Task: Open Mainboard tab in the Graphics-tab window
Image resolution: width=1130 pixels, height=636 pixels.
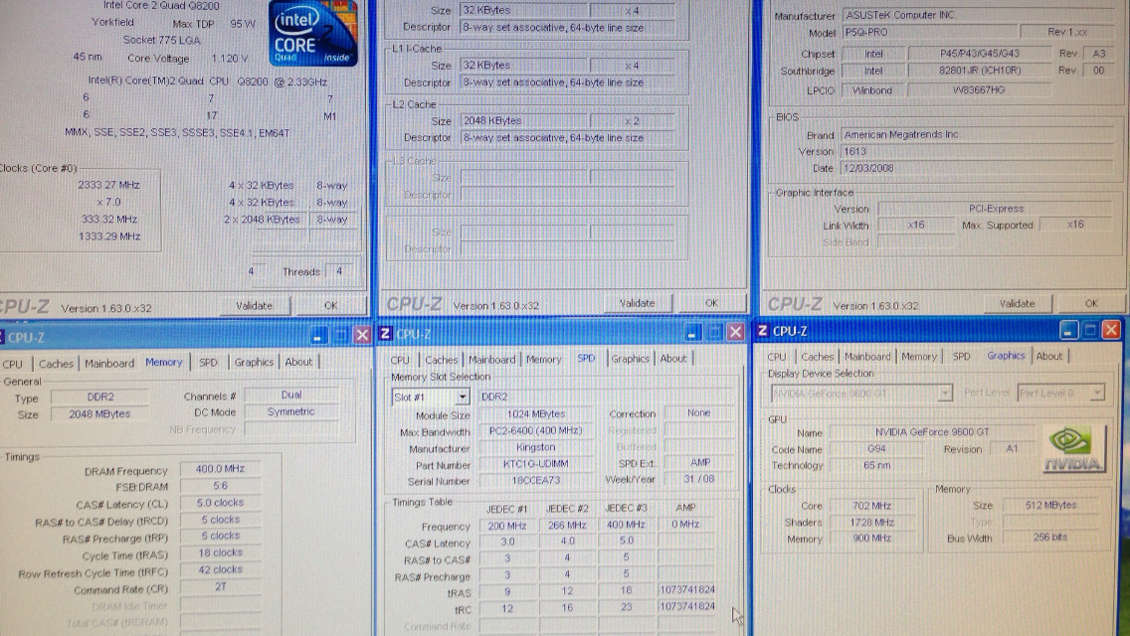Action: pos(867,357)
